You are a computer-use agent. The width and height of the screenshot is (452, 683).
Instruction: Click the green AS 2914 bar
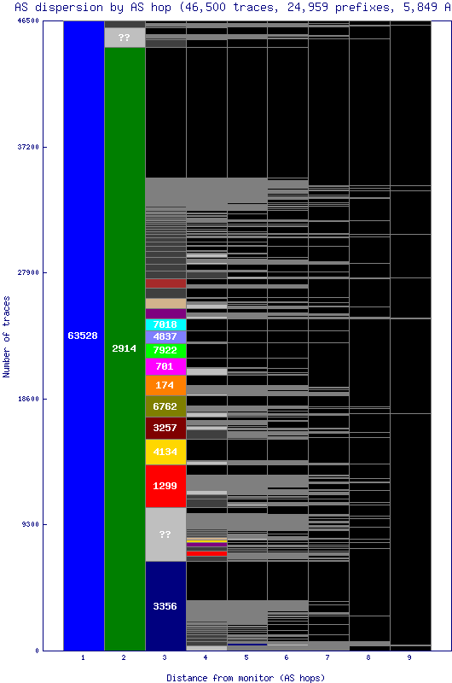[x=125, y=348]
